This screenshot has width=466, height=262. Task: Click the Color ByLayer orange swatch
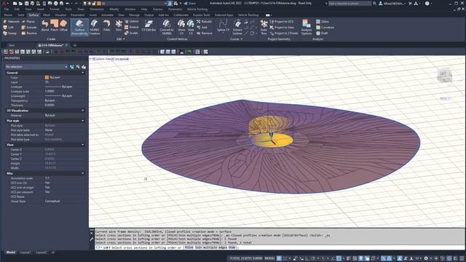point(47,77)
